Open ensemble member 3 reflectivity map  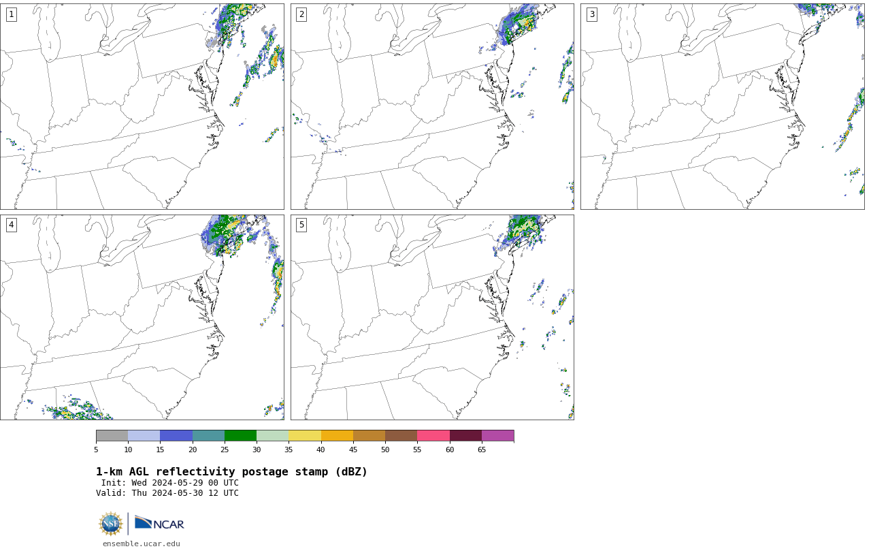pos(722,106)
